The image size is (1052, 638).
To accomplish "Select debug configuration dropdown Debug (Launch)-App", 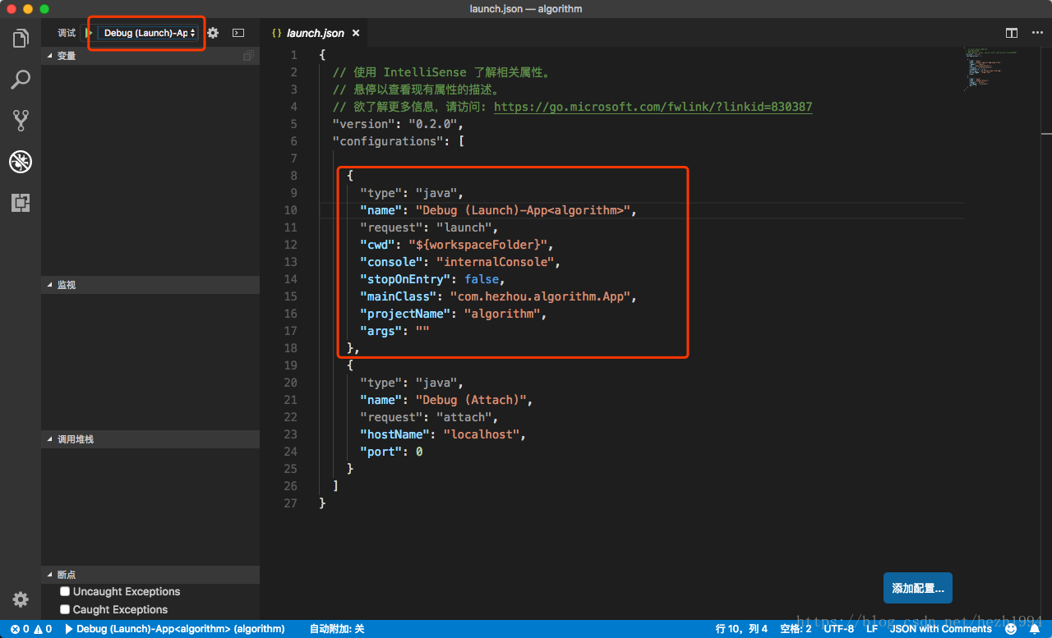I will coord(148,33).
